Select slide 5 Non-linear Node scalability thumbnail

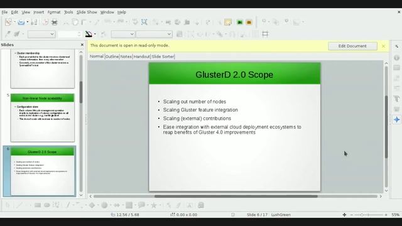tap(43, 117)
